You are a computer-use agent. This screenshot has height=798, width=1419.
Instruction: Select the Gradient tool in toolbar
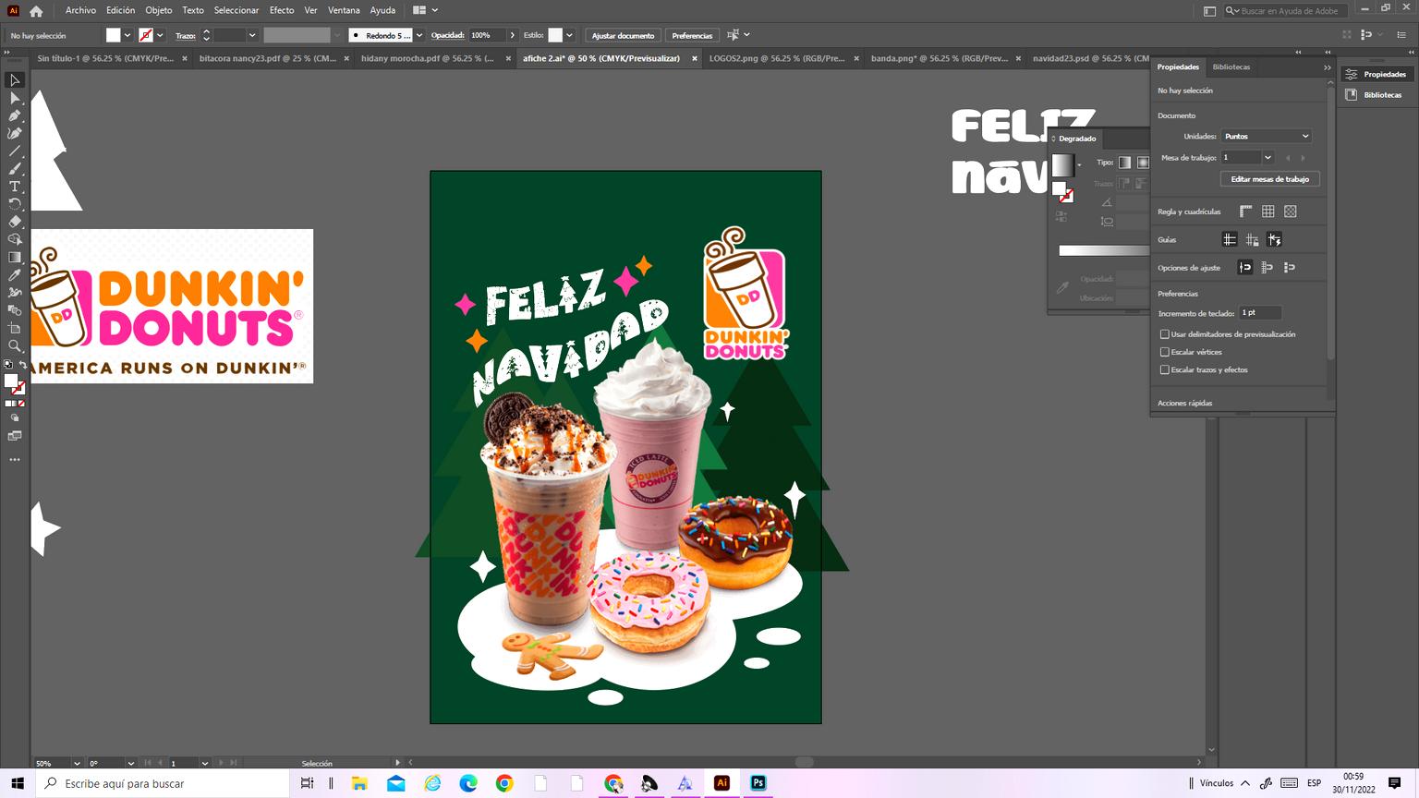pyautogui.click(x=15, y=258)
